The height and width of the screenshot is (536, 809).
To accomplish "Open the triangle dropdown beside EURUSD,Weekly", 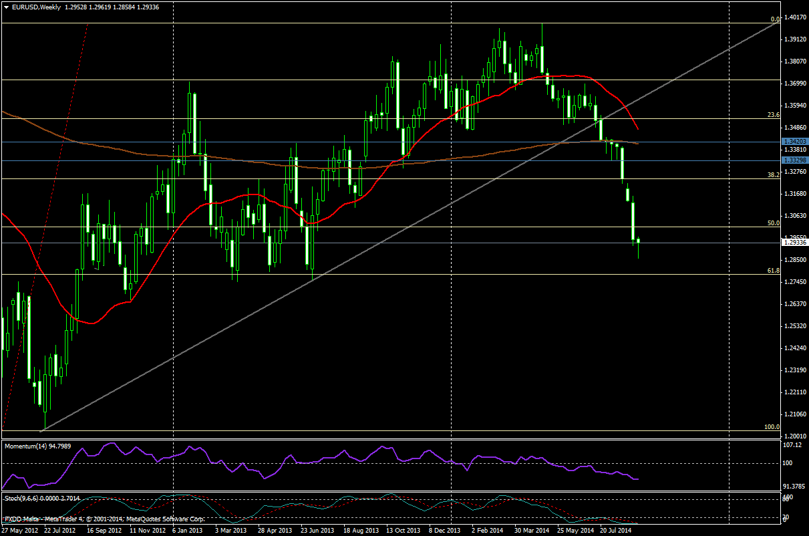I will click(6, 7).
